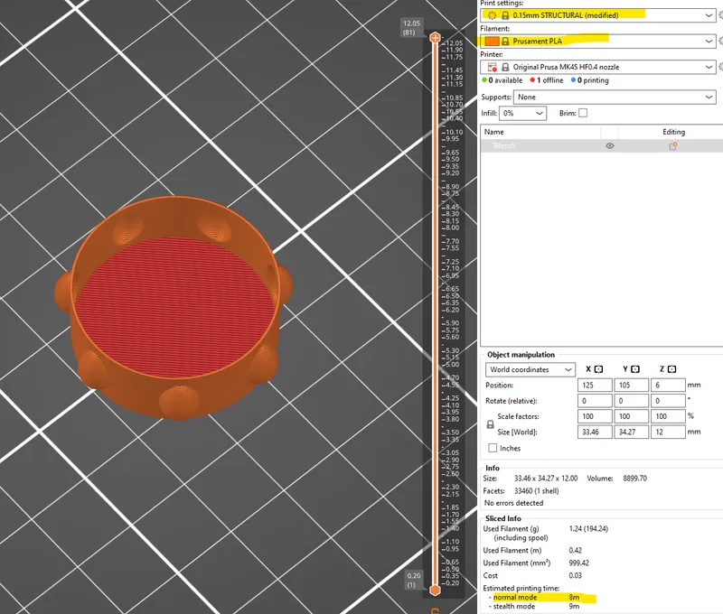
Task: Open the Printer preset dropdown
Action: 709,67
